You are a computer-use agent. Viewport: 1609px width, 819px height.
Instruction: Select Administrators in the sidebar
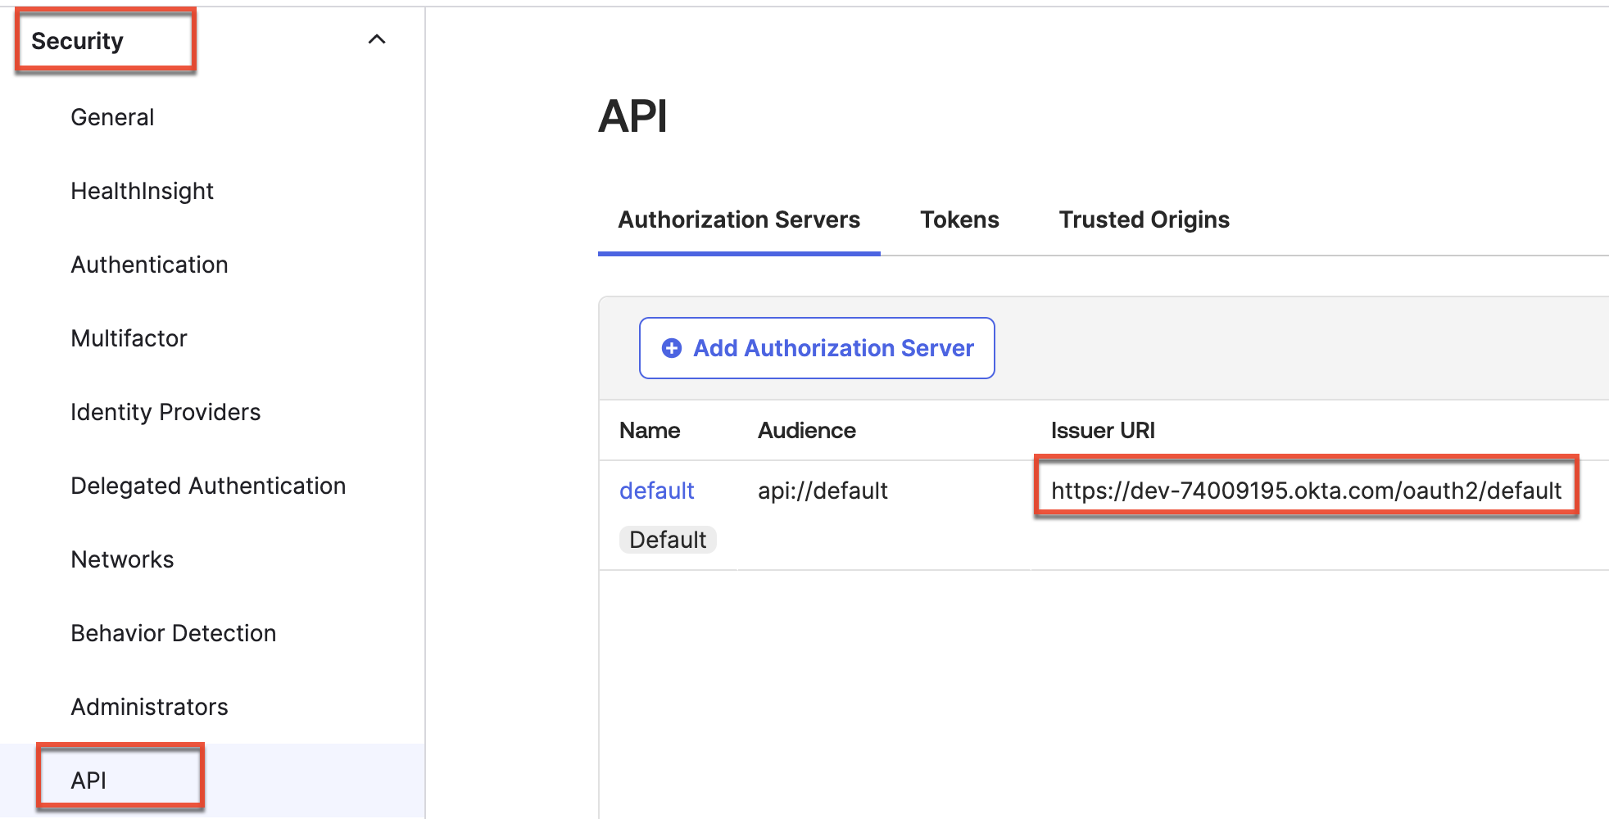click(149, 706)
